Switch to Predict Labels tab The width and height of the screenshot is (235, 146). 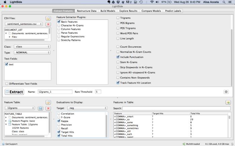click(173, 11)
